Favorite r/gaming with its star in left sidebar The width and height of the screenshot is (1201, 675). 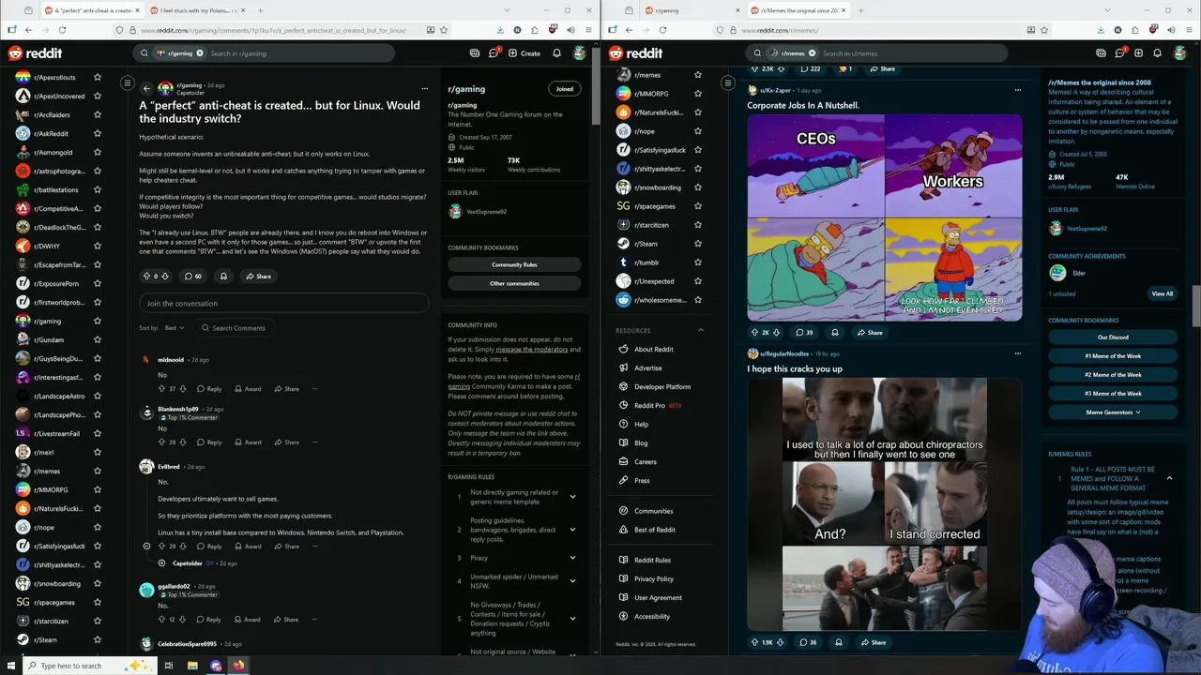98,321
